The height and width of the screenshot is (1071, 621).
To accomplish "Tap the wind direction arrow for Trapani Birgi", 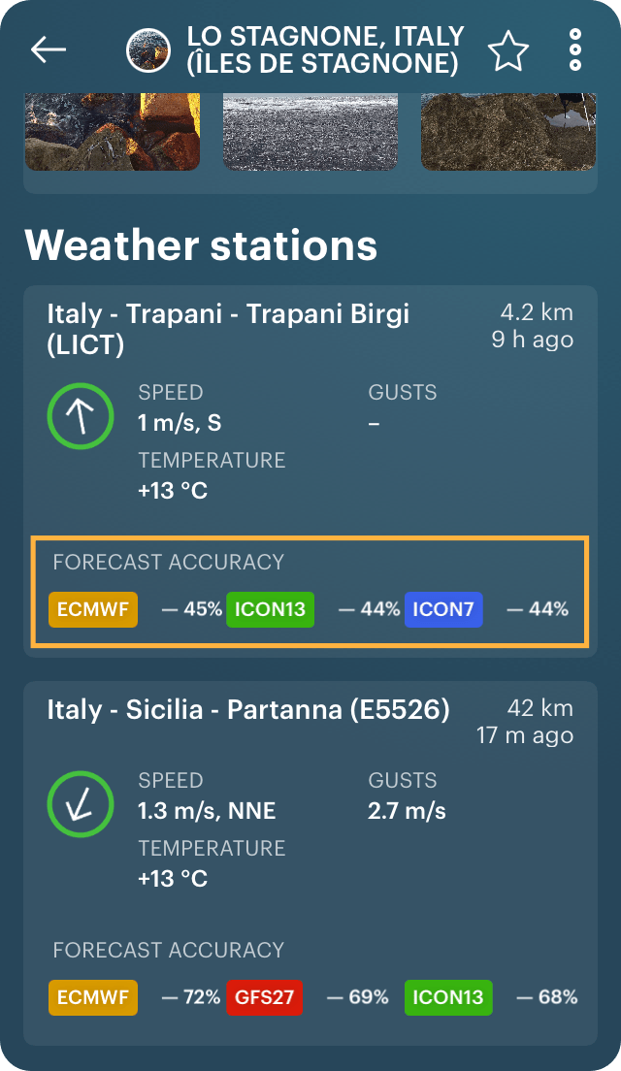I will point(81,415).
